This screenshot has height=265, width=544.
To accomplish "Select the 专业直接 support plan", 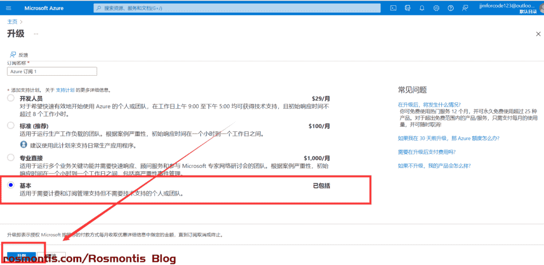I will click(x=11, y=157).
